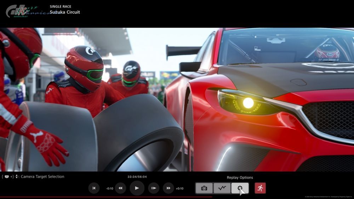Click the SINGLE RACE label

pyautogui.click(x=61, y=6)
